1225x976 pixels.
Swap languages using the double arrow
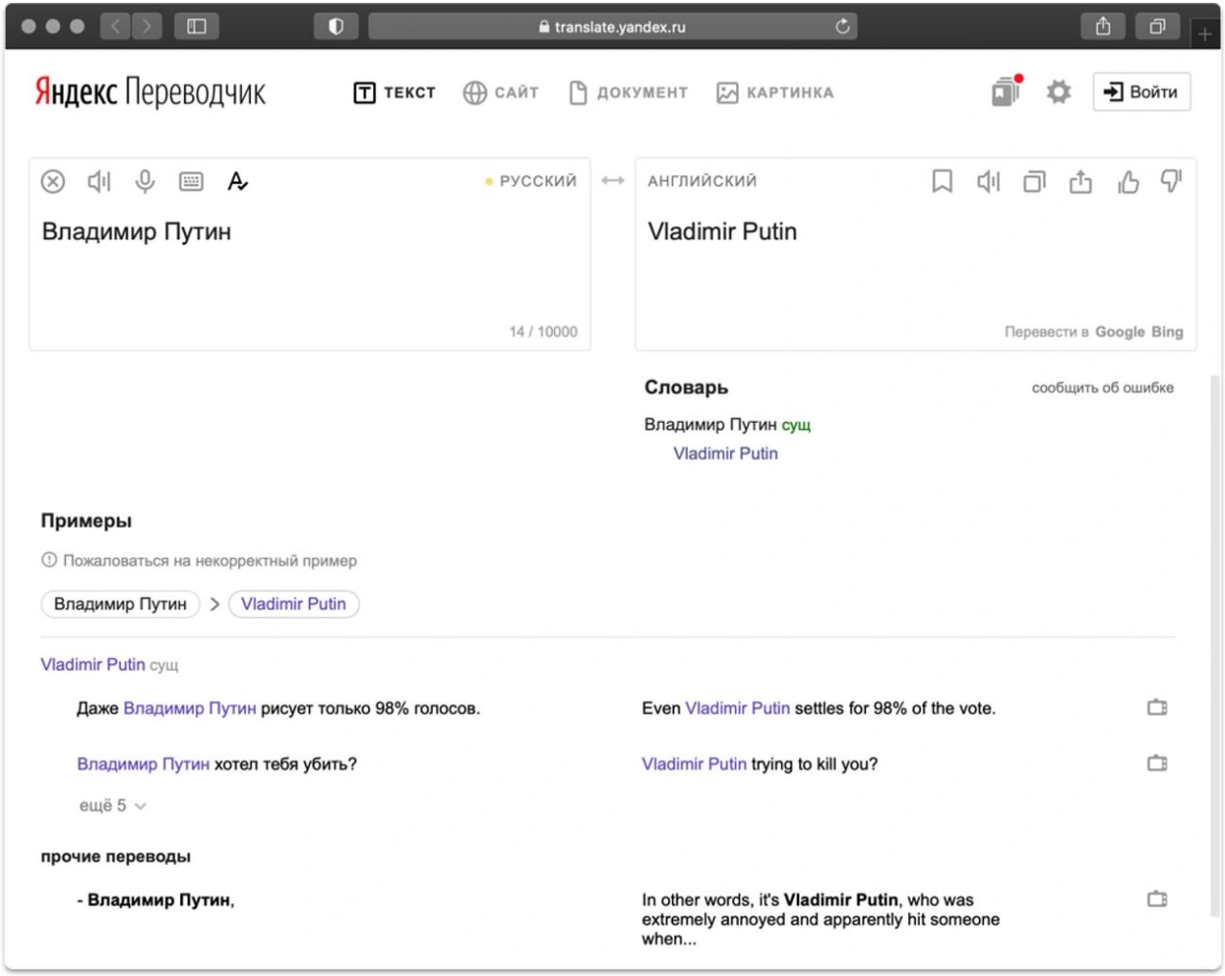[612, 181]
